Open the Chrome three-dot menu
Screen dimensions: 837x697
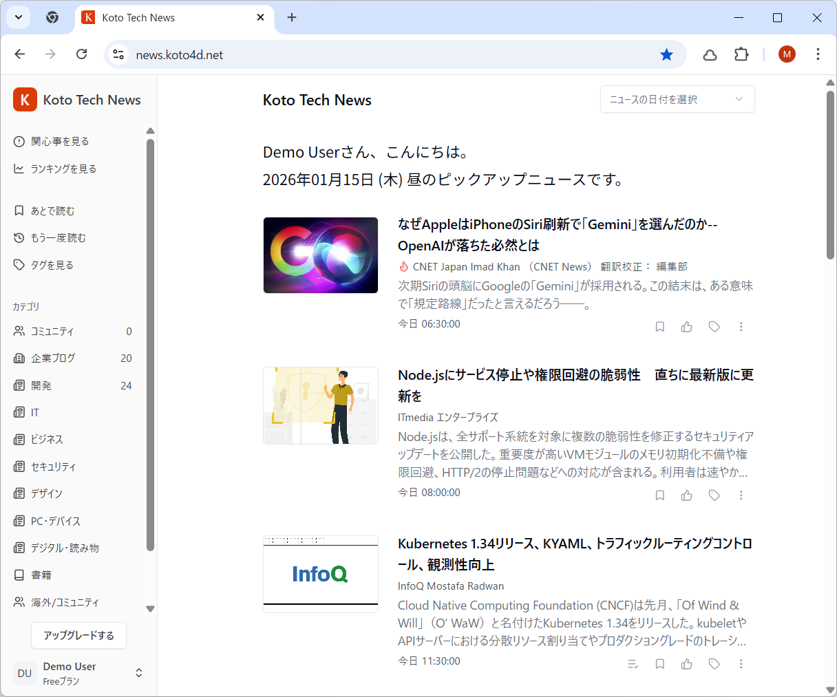[818, 54]
